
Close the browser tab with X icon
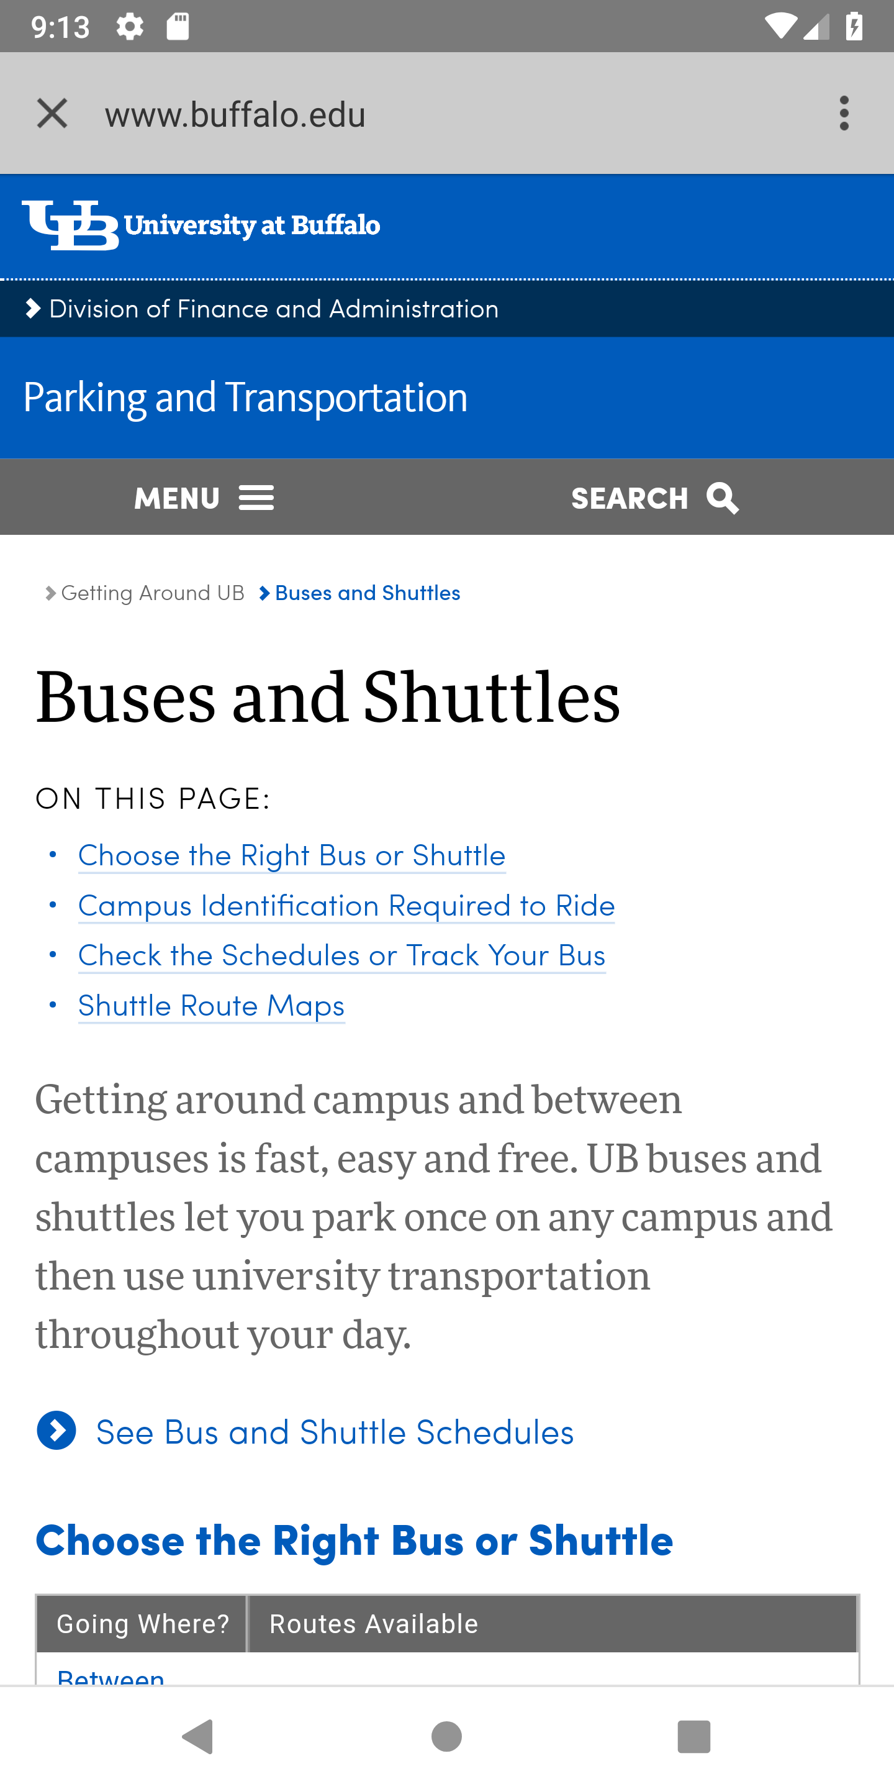pyautogui.click(x=52, y=113)
